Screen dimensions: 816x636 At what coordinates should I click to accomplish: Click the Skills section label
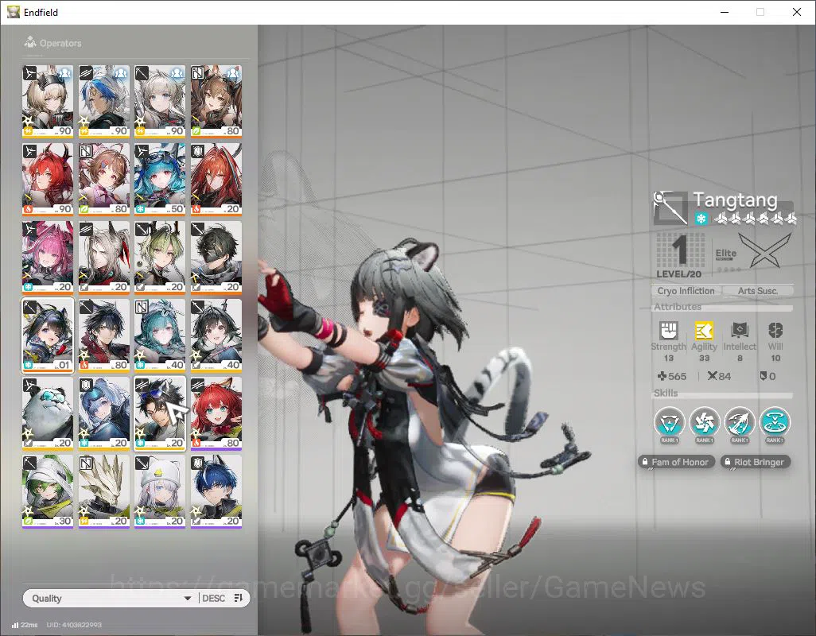pyautogui.click(x=666, y=394)
